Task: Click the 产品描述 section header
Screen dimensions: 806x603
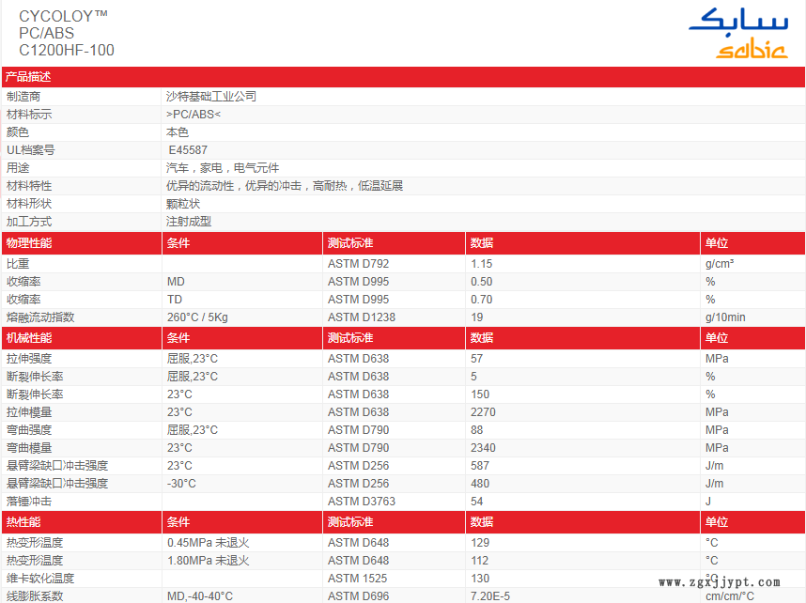Action: point(28,77)
